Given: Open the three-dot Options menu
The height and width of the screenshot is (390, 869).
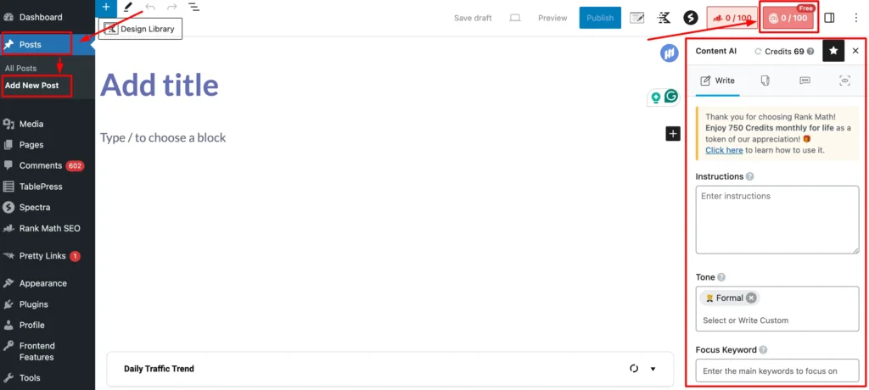Looking at the screenshot, I should (855, 18).
